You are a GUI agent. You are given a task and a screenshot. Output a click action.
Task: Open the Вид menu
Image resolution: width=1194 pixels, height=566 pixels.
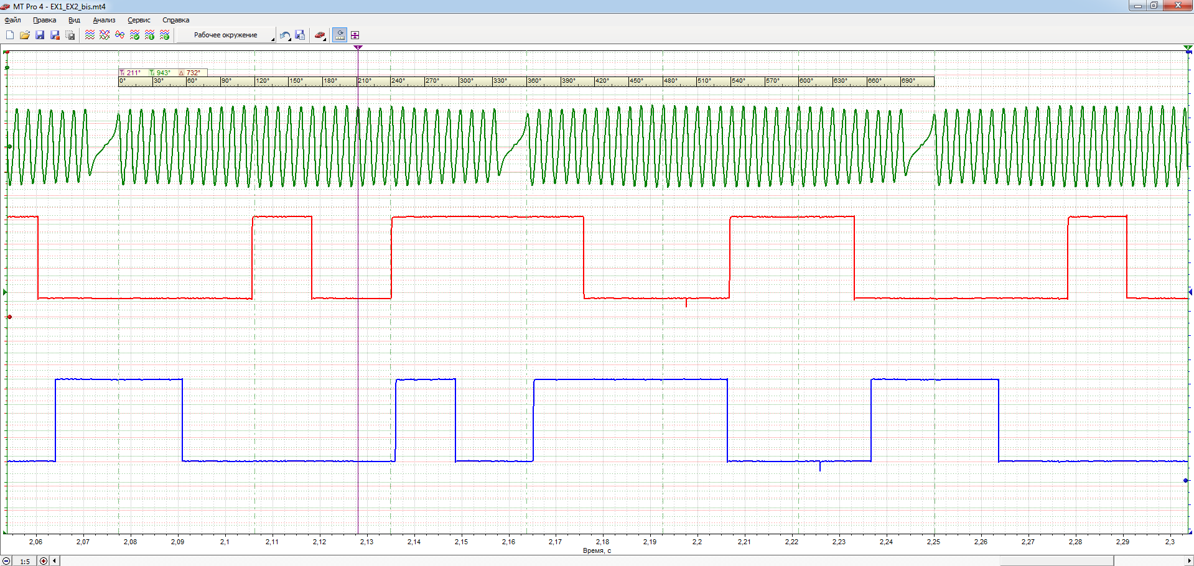pyautogui.click(x=74, y=20)
